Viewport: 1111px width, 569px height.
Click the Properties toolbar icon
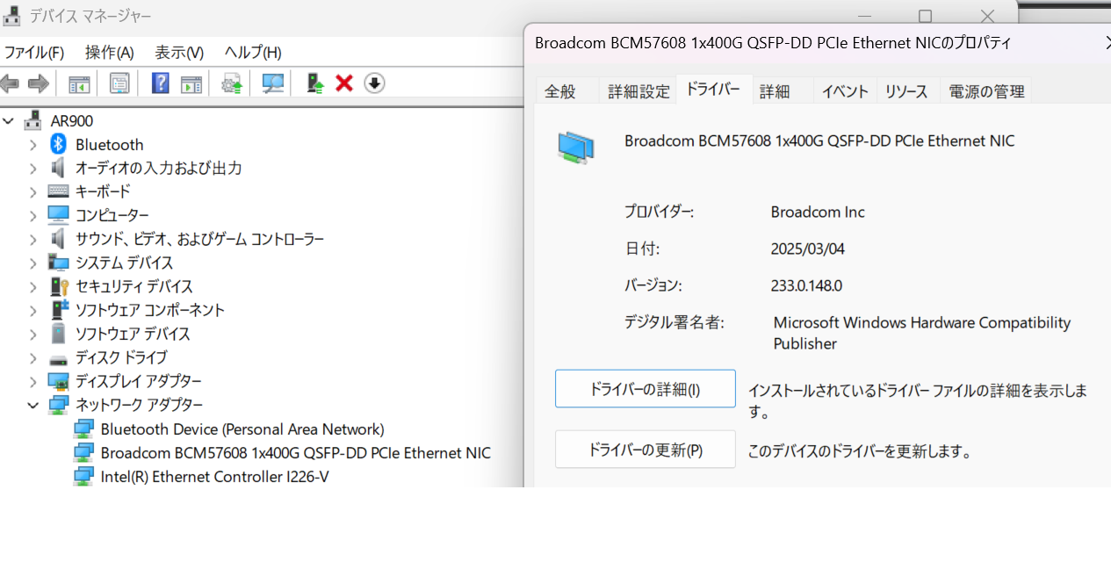click(x=119, y=83)
